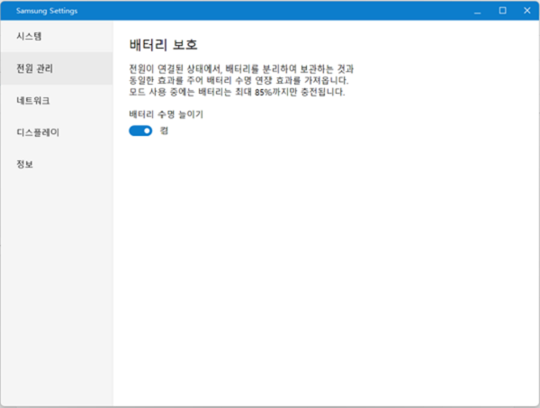Click the line starting with 동일한 효과를 주어

pos(238,80)
